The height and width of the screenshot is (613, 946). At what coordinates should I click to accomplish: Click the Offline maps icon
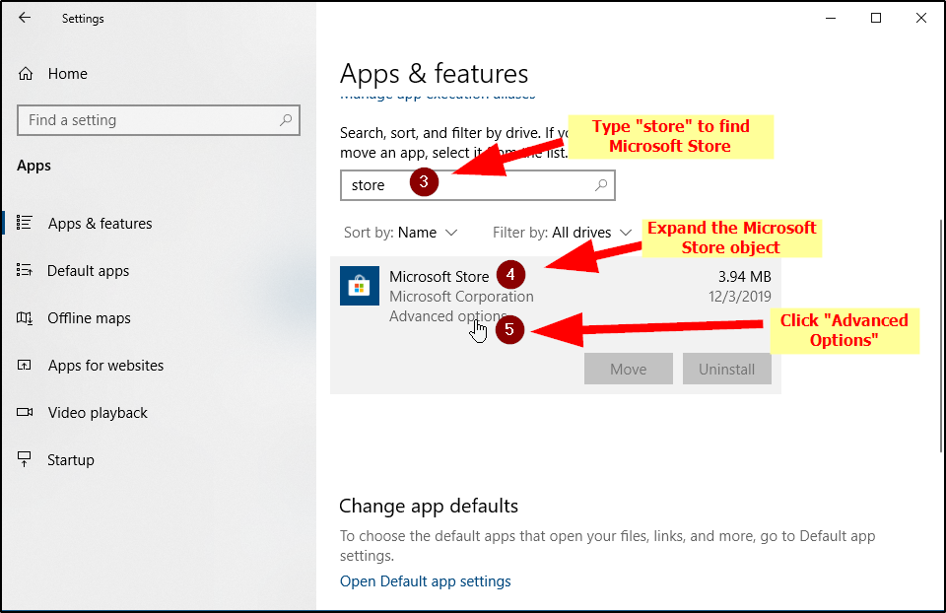point(24,317)
